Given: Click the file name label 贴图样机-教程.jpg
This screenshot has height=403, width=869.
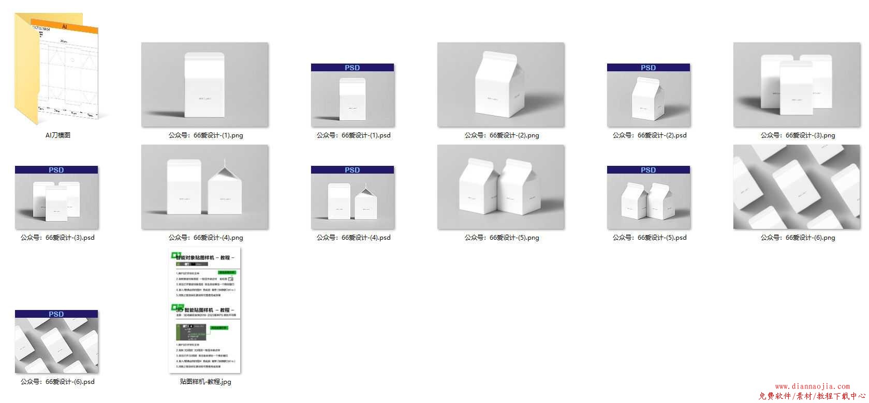Looking at the screenshot, I should pos(205,382).
